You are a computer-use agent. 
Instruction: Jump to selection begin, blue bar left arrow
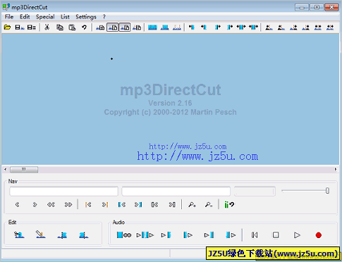122,205
